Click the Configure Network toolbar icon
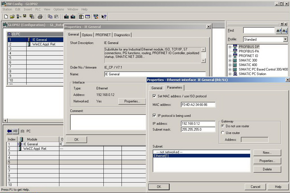 pos(96,17)
